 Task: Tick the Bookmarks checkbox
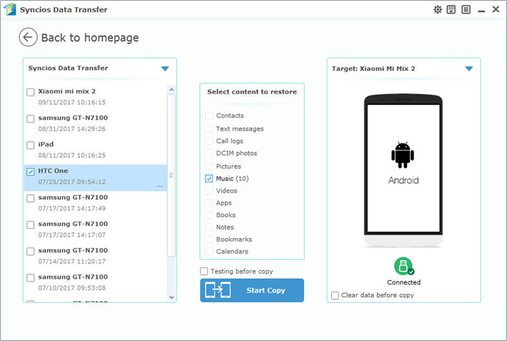tap(209, 239)
